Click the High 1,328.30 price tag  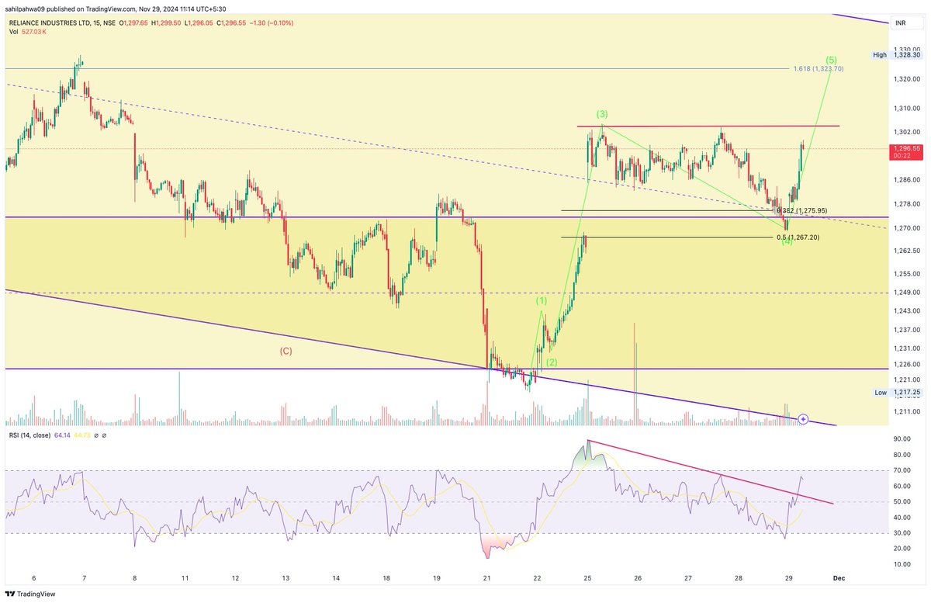(898, 55)
